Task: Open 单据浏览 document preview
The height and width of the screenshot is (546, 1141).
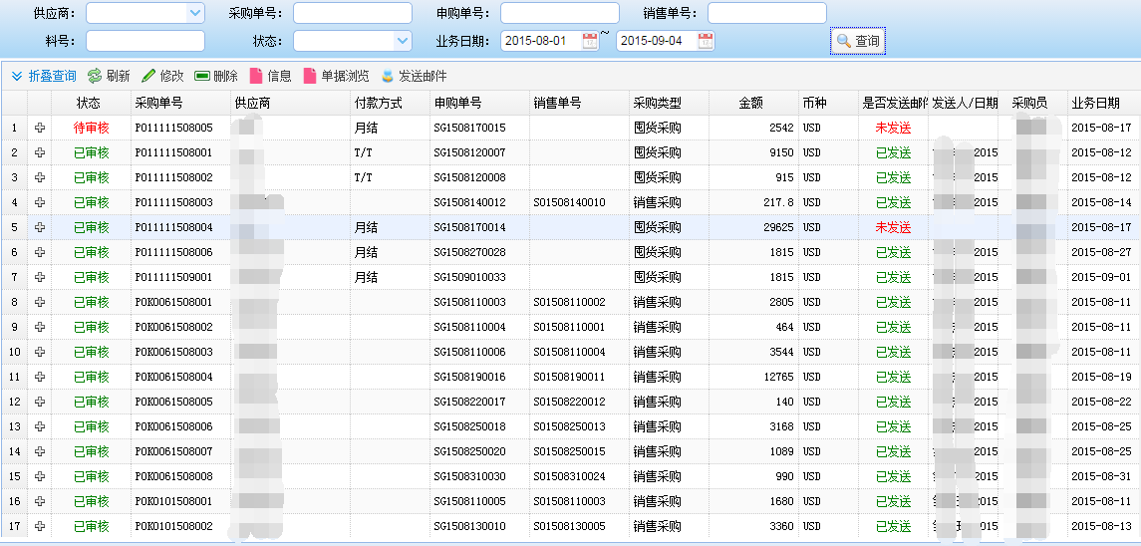Action: point(310,76)
